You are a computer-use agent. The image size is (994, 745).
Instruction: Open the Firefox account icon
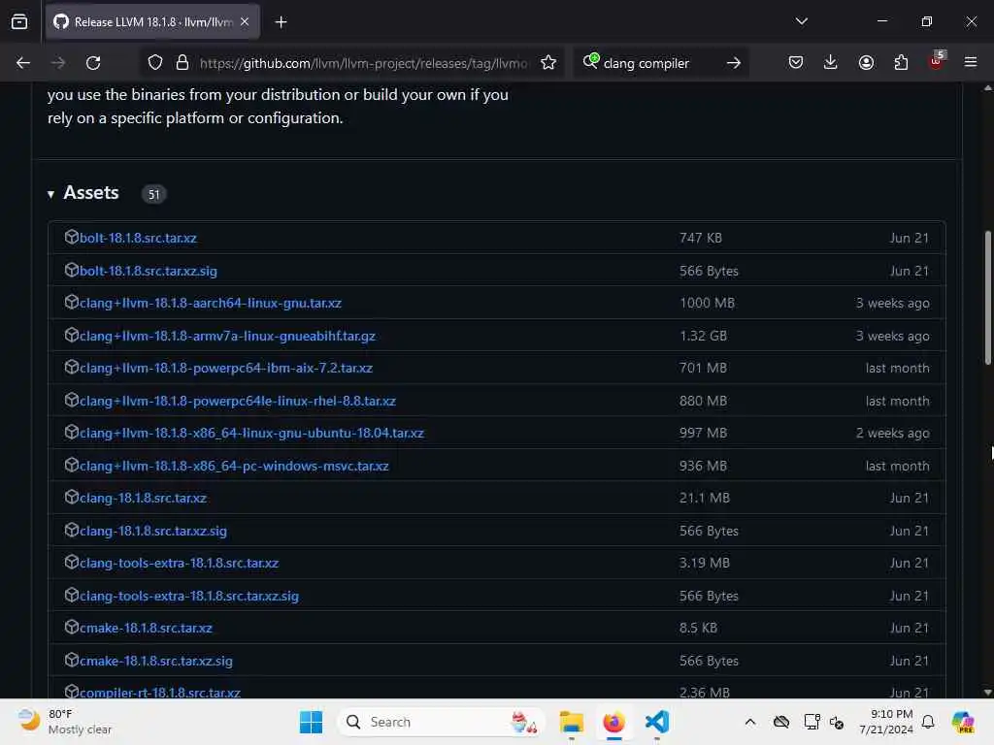[866, 63]
